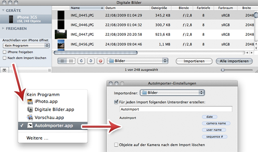Choose AutoImporter.app menu entry
Image resolution: width=258 pixels, height=152 pixels.
(53, 125)
